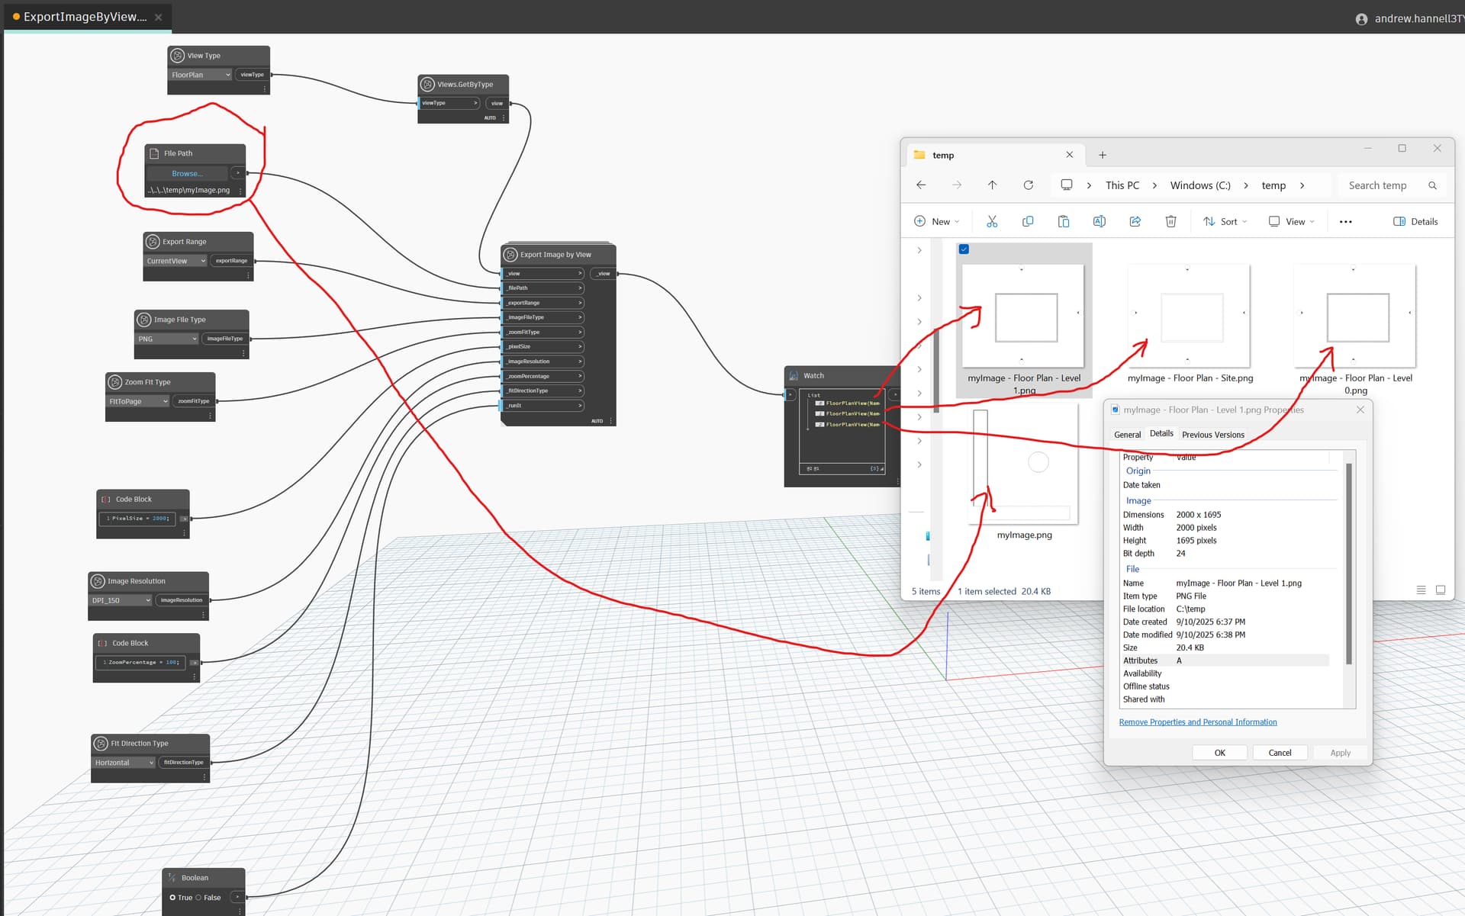Click the Copy icon in Explorer toolbar

(x=1028, y=221)
